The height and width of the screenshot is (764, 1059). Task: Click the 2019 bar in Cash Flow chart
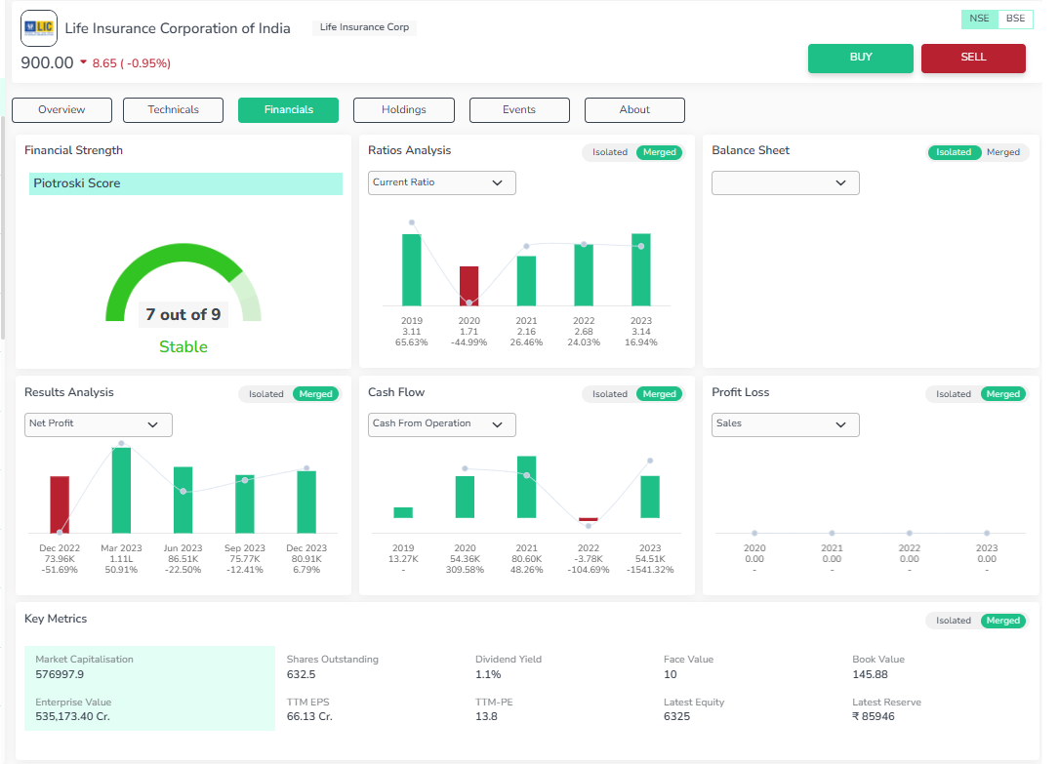tap(403, 513)
